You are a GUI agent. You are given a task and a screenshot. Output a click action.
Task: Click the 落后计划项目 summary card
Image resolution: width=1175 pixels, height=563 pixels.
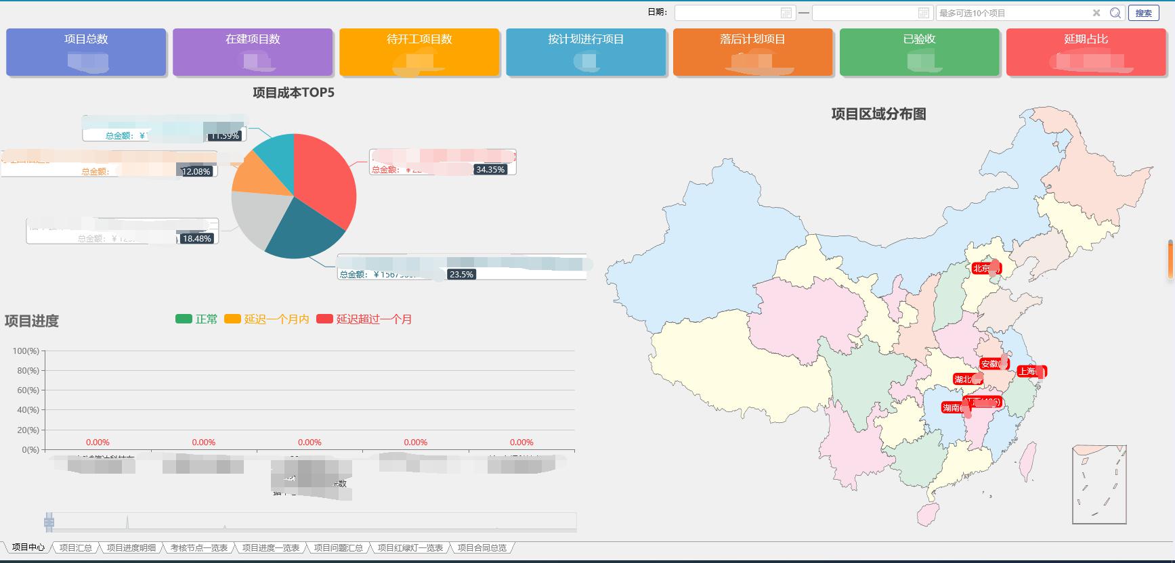[x=752, y=52]
